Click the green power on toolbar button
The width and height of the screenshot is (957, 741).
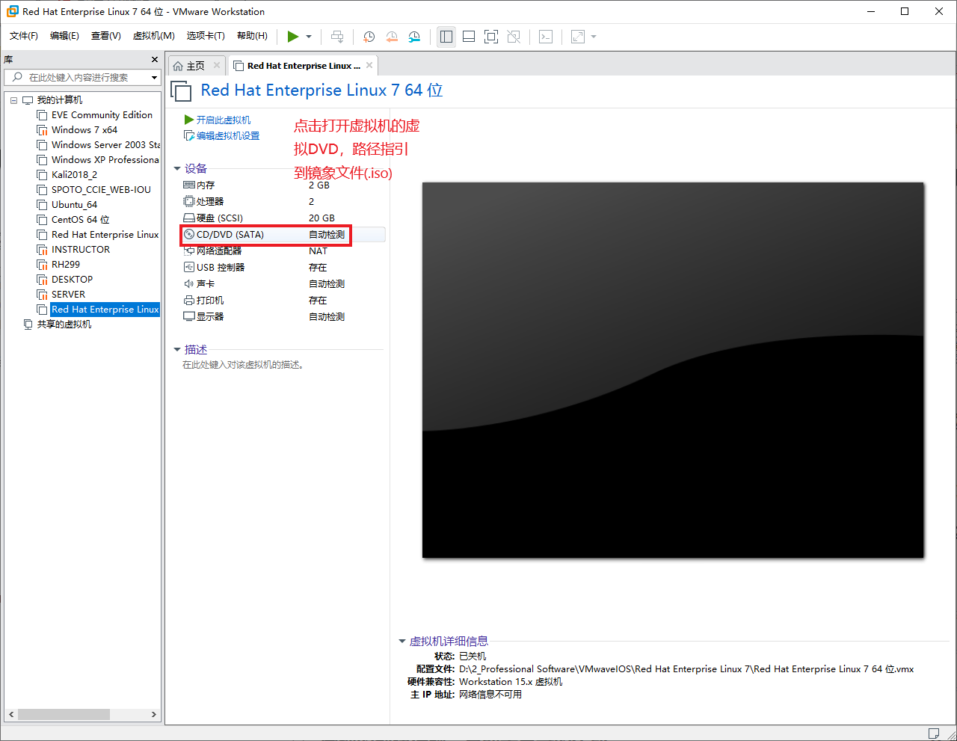(293, 37)
